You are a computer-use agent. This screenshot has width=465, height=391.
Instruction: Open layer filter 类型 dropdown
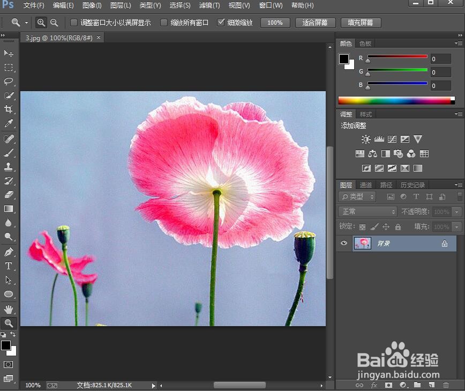click(357, 196)
